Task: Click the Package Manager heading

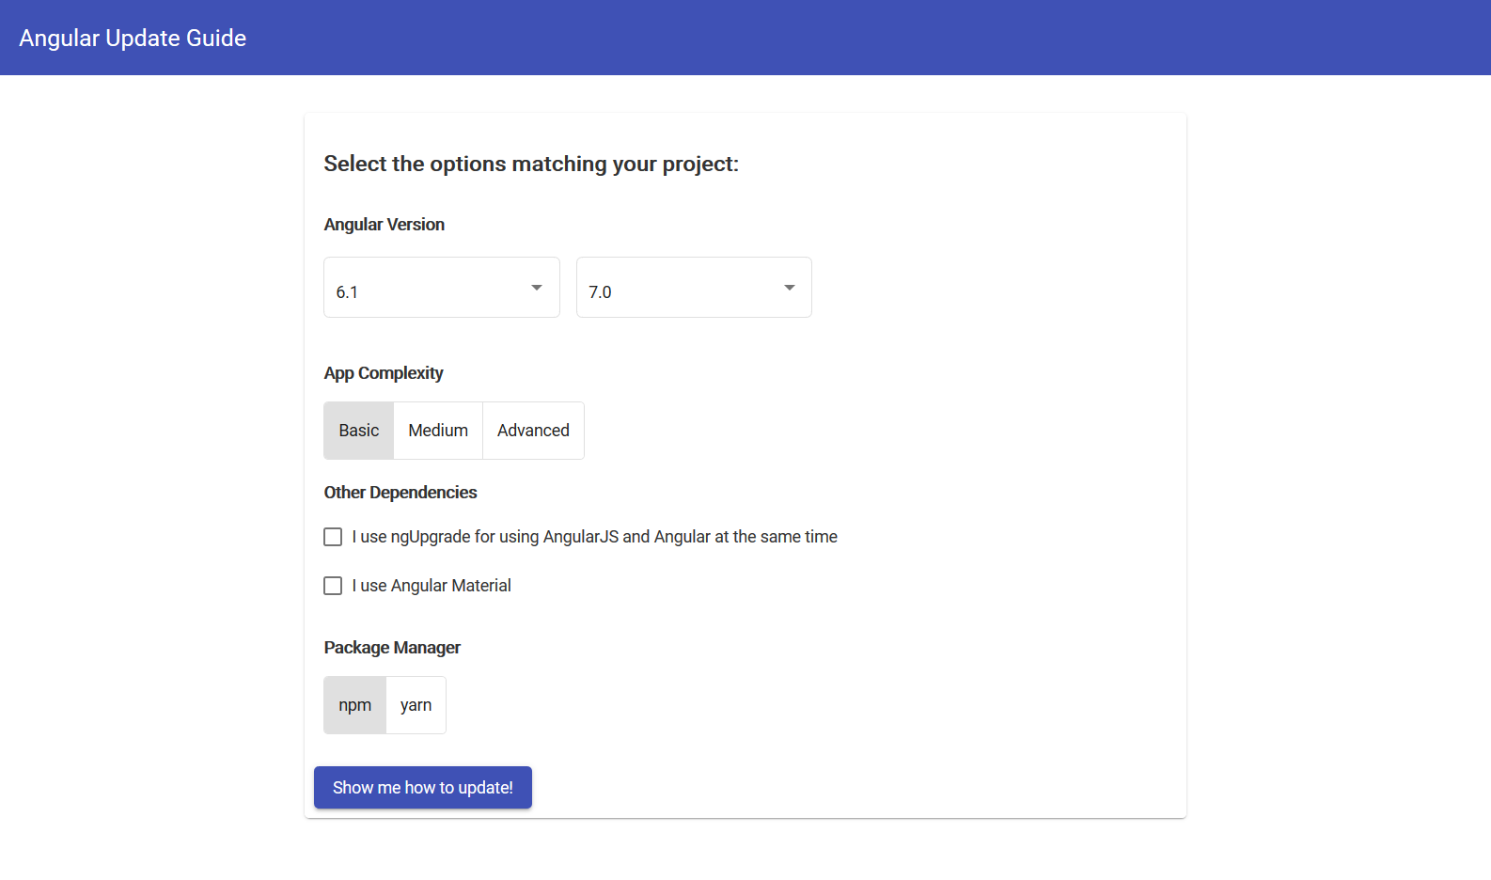Action: pyautogui.click(x=392, y=648)
